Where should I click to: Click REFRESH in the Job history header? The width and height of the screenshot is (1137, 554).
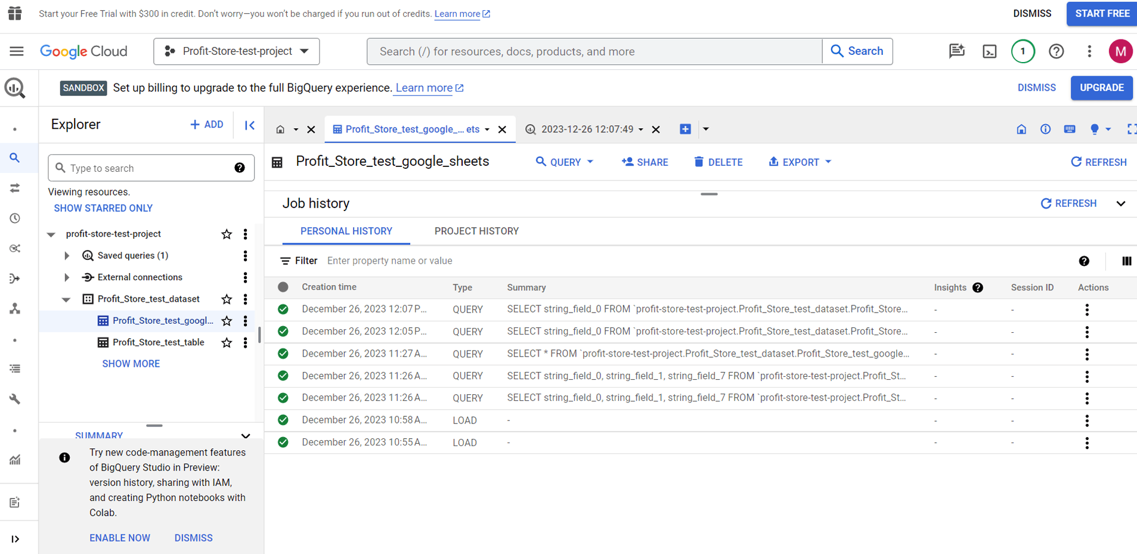(x=1068, y=204)
